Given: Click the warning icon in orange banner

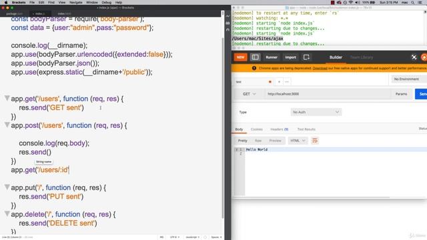Looking at the screenshot, I should pos(254,68).
